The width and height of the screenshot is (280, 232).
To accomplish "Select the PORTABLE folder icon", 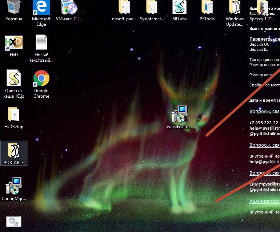I will click(x=14, y=153).
